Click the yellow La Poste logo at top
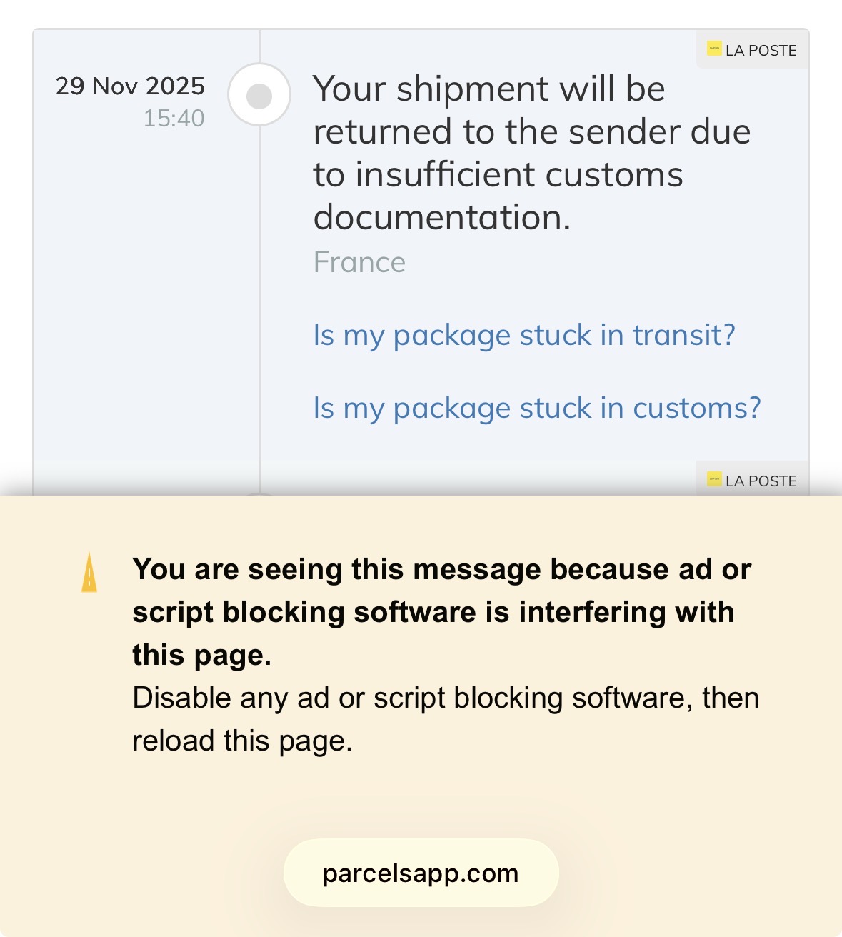The width and height of the screenshot is (842, 937). [x=714, y=49]
